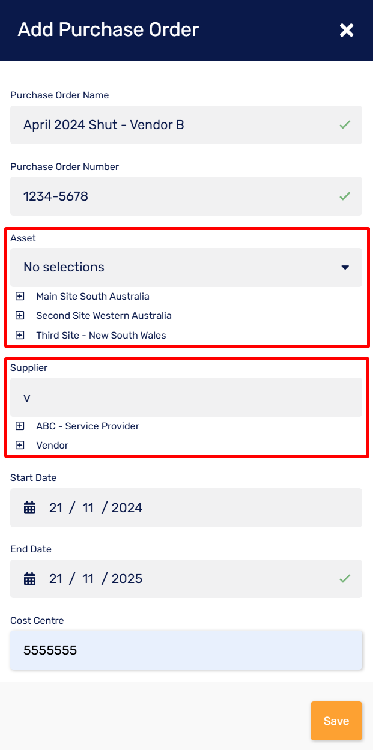This screenshot has width=373, height=750.
Task: Select the Vendor entry in Supplier list
Action: (x=52, y=445)
